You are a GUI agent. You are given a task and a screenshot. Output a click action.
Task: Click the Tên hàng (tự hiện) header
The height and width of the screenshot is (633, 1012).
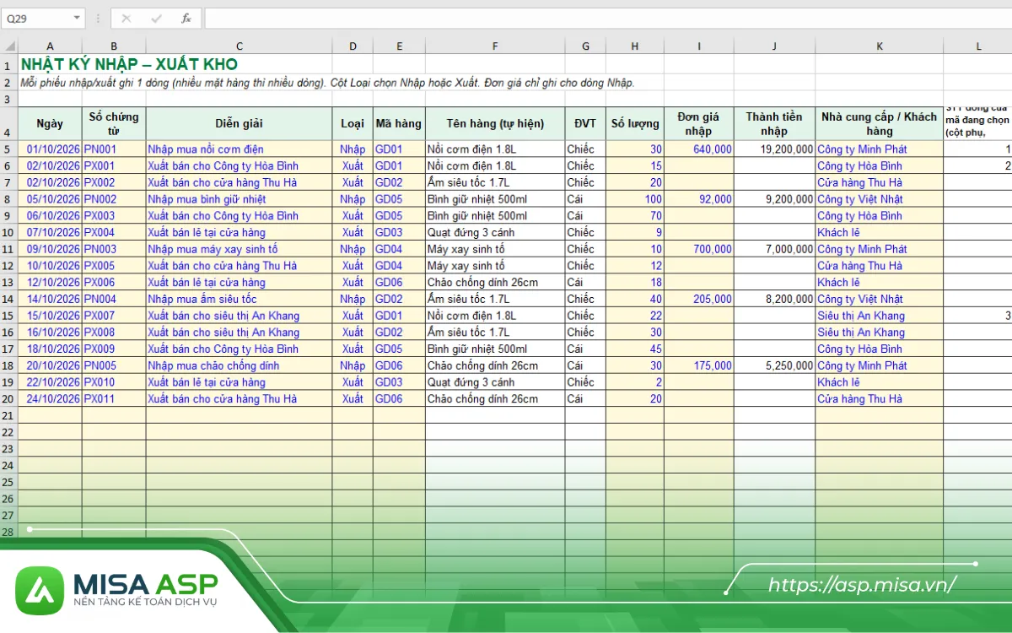point(495,124)
